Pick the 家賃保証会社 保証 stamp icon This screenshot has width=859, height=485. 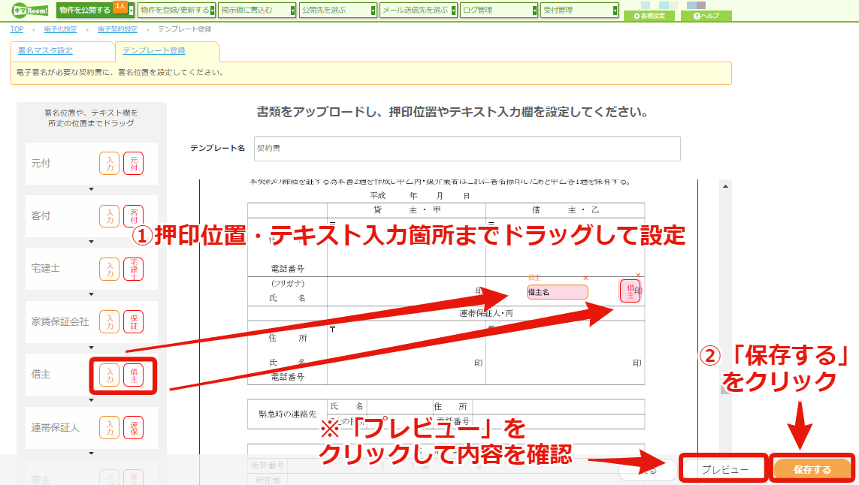pos(134,322)
